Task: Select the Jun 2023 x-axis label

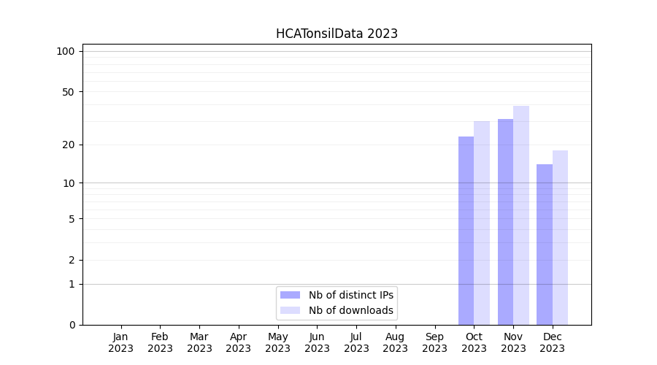Action: click(x=317, y=342)
